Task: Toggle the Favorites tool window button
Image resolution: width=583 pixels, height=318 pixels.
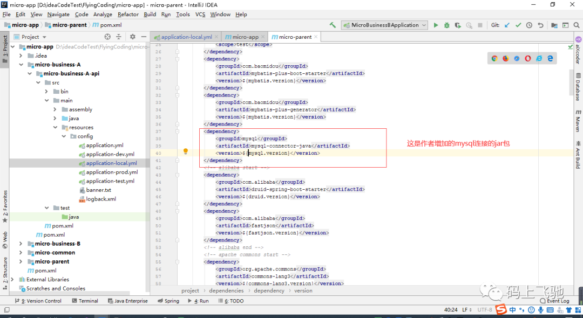Action: click(x=5, y=206)
